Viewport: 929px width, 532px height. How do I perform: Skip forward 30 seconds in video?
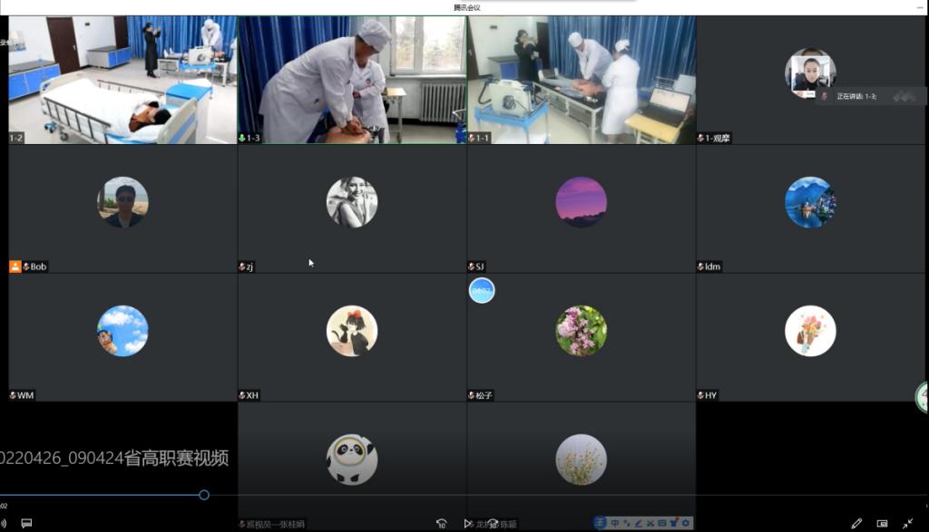pos(492,524)
